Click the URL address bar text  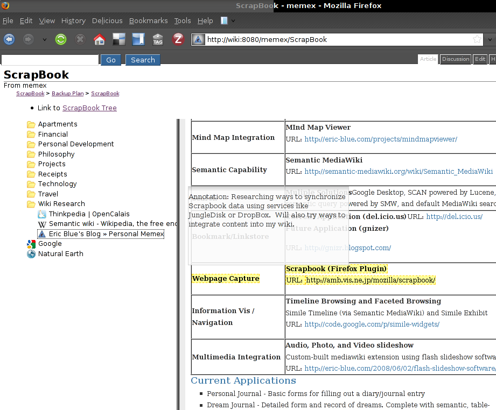(x=267, y=39)
